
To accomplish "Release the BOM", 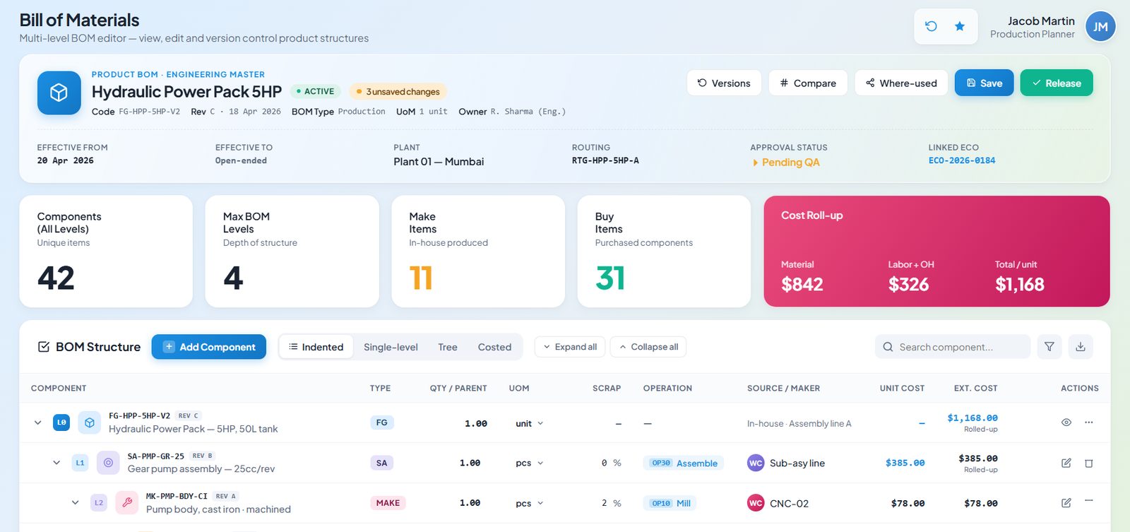I will click(x=1057, y=83).
